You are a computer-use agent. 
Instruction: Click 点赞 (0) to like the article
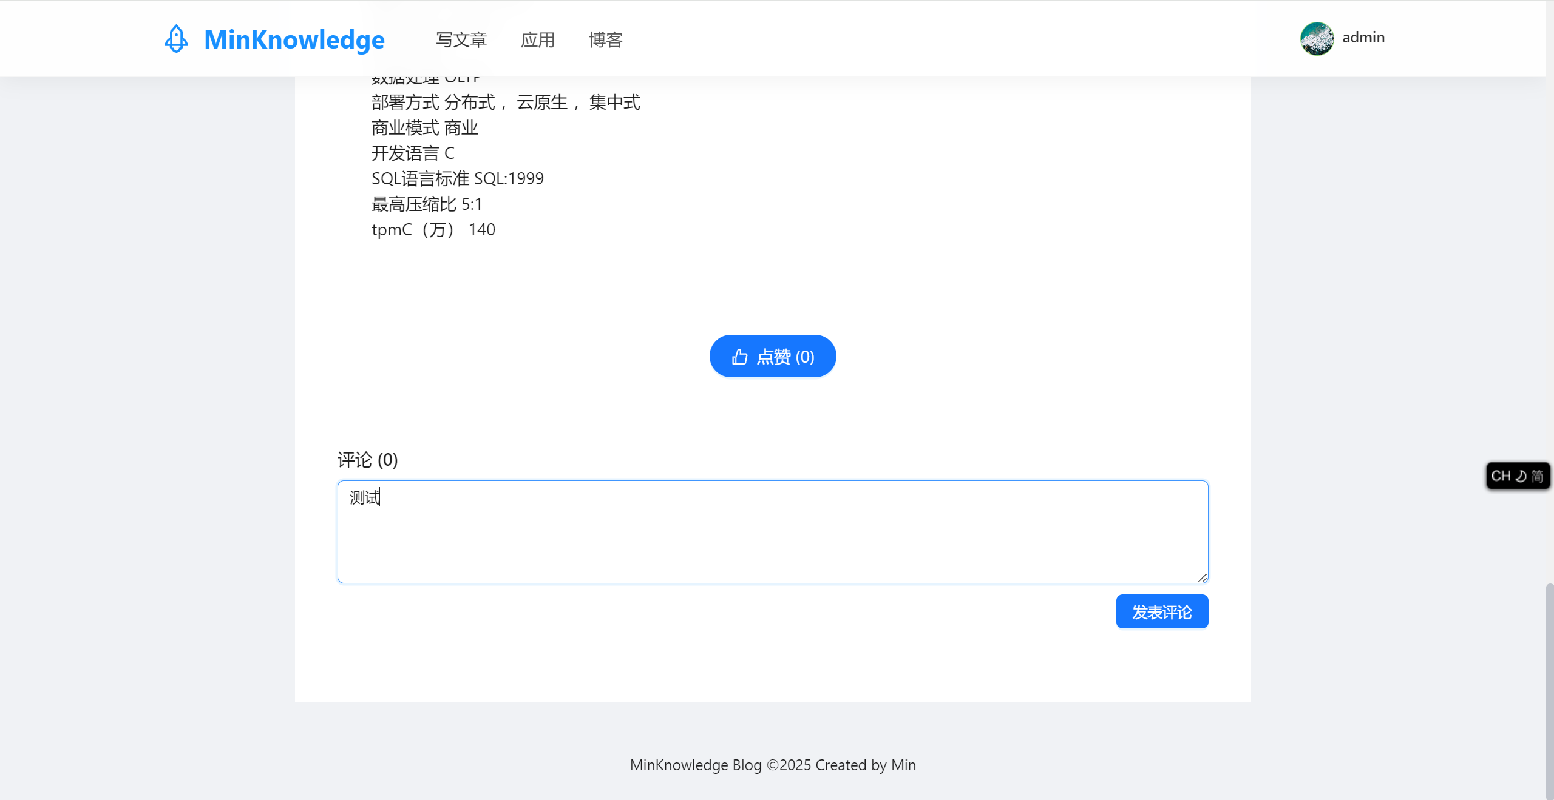tap(773, 356)
